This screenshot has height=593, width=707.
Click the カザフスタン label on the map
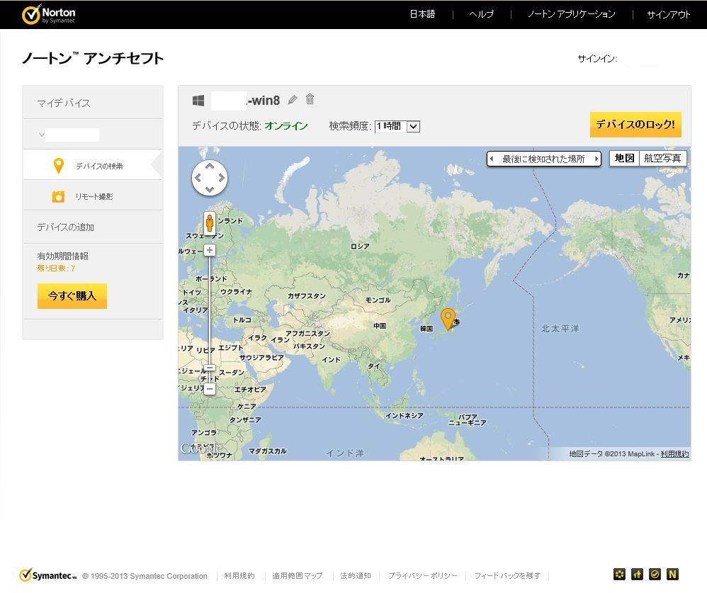pyautogui.click(x=307, y=296)
